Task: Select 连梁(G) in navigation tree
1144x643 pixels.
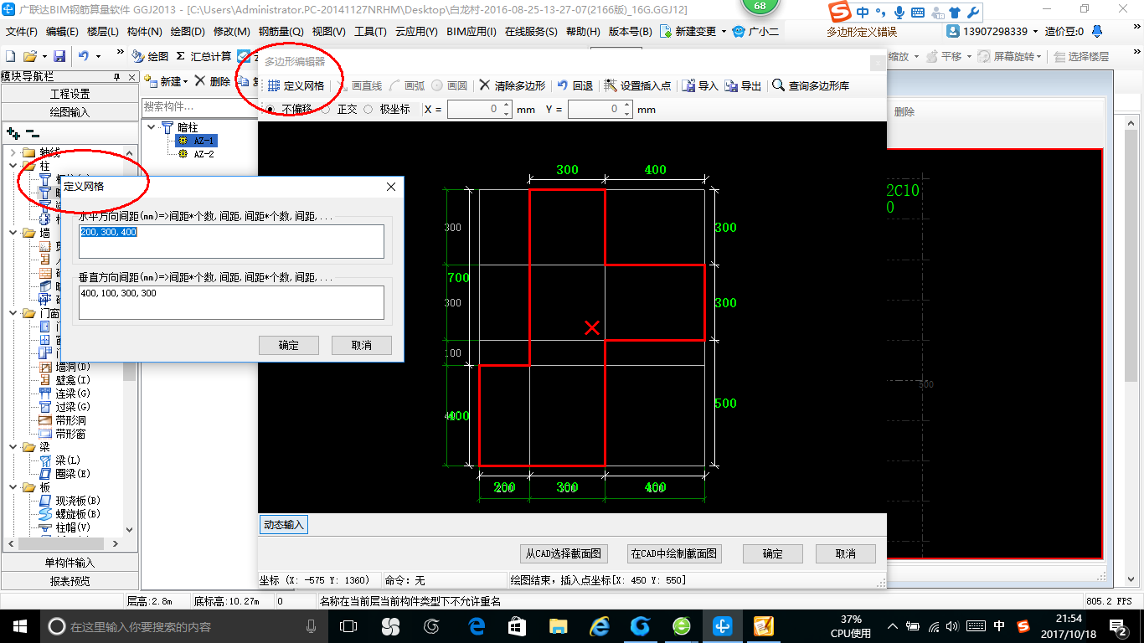Action: [73, 394]
